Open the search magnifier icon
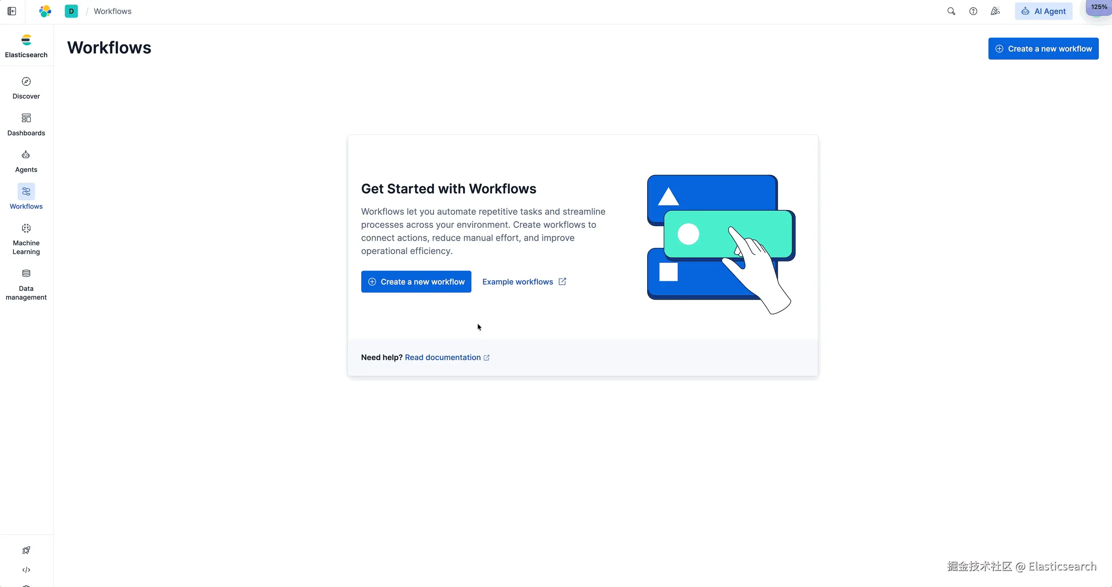Screen dimensions: 1112x587 [951, 11]
